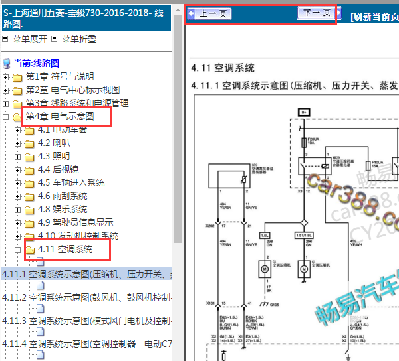Viewport: 399px width, 361px height.
Task: Click folder icon of 4.6 雨刮系统
Action: click(x=29, y=197)
